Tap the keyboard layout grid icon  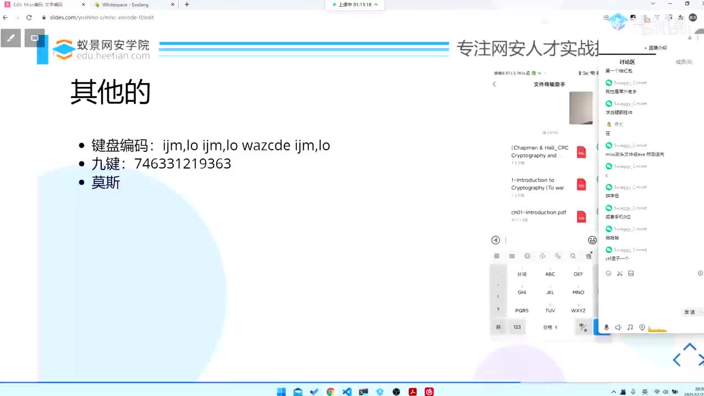(x=497, y=256)
